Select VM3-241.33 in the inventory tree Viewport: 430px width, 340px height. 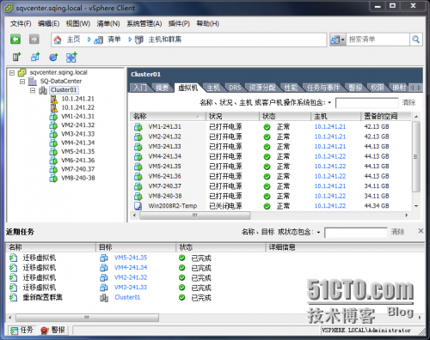77,134
